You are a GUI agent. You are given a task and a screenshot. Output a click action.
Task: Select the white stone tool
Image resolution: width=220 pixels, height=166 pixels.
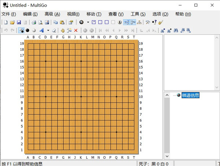pyautogui.click(x=34, y=30)
